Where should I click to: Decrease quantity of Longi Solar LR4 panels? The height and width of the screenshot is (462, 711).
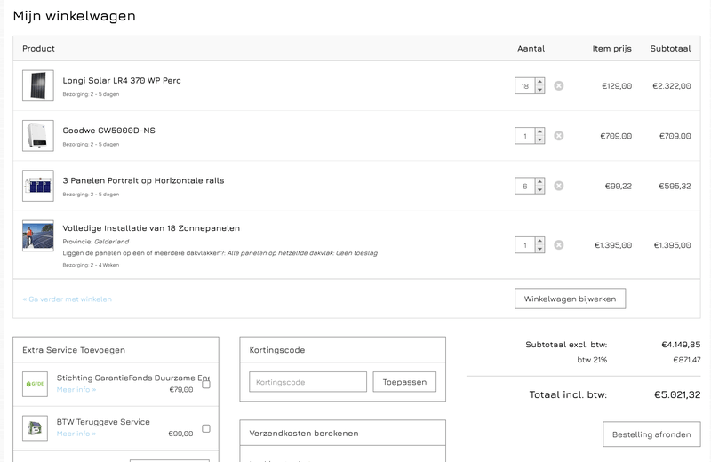click(x=539, y=90)
